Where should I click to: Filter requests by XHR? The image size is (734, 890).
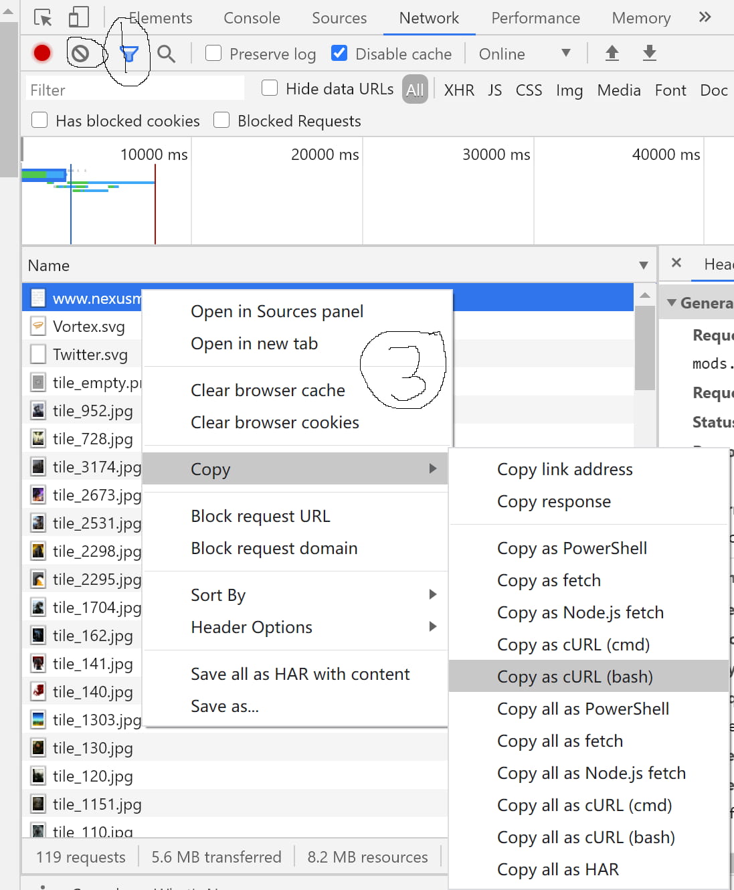point(459,90)
